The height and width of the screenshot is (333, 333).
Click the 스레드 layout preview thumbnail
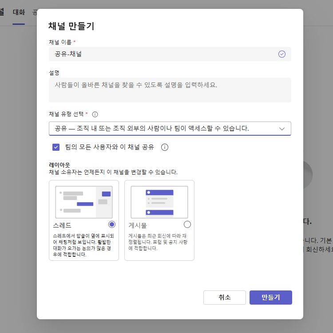[x=84, y=202]
